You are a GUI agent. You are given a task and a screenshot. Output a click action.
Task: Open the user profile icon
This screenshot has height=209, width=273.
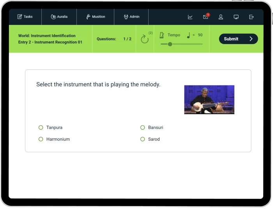pyautogui.click(x=221, y=17)
